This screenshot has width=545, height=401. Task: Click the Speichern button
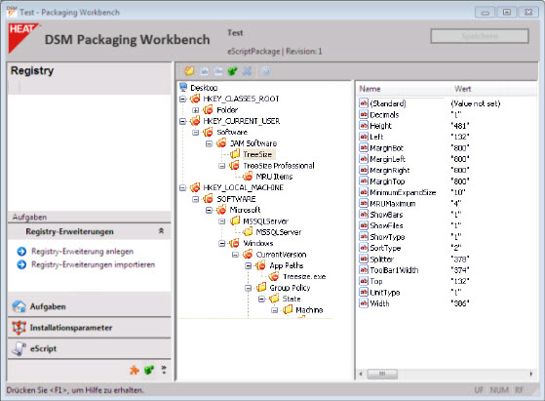click(x=480, y=36)
